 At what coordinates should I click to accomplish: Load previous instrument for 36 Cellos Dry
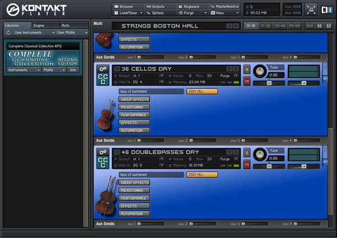pos(229,69)
